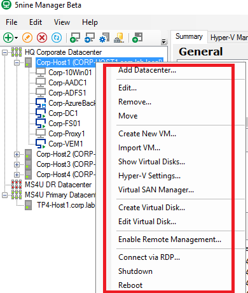Collapse the HQ Corporate Datacenter node

point(4,52)
